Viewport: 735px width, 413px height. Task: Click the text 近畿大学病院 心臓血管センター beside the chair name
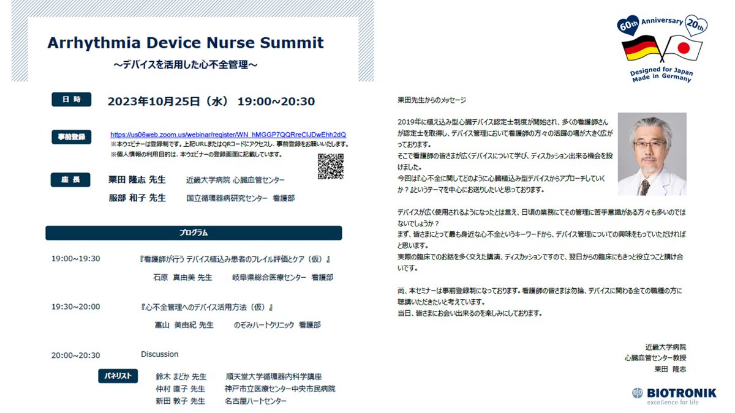235,180
